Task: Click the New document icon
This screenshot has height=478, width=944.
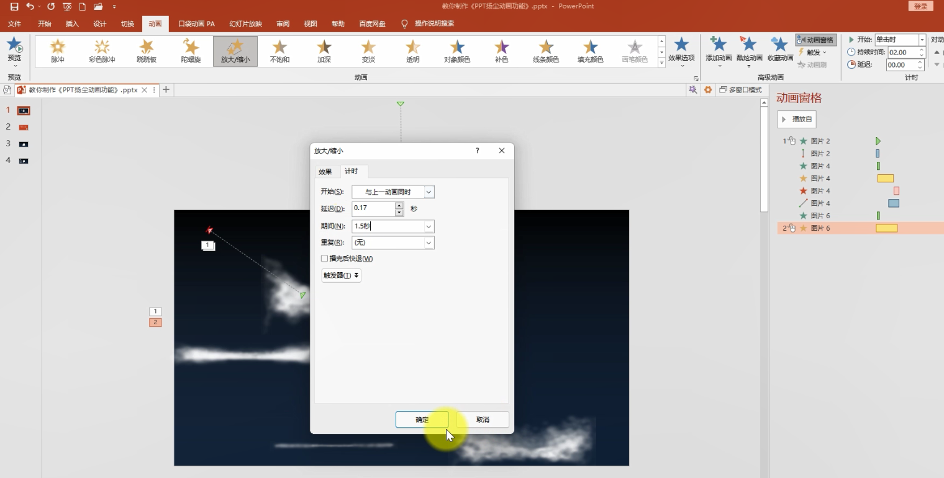Action: tap(82, 6)
